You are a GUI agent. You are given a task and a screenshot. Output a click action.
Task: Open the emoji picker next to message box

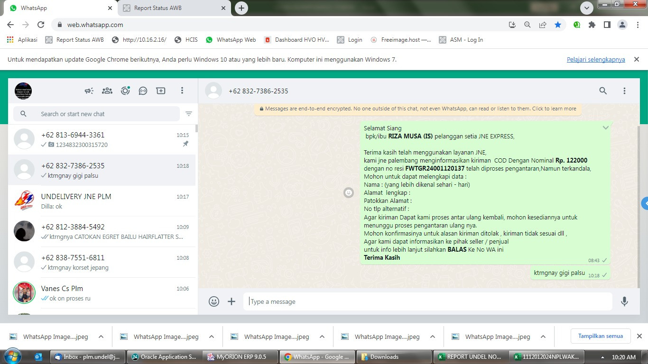[214, 301]
